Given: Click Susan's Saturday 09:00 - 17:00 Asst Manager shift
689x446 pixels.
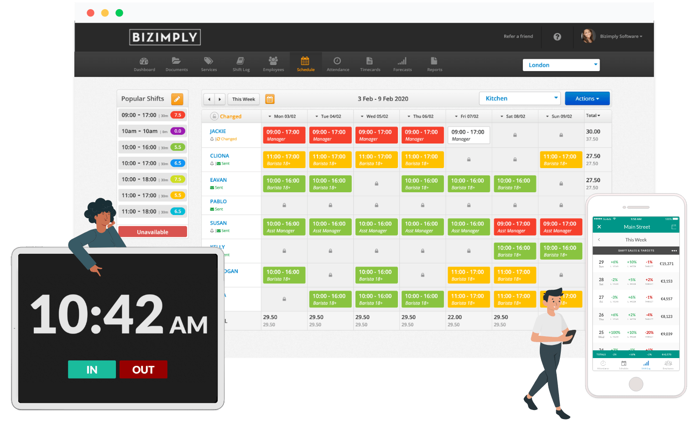Looking at the screenshot, I should 515,227.
